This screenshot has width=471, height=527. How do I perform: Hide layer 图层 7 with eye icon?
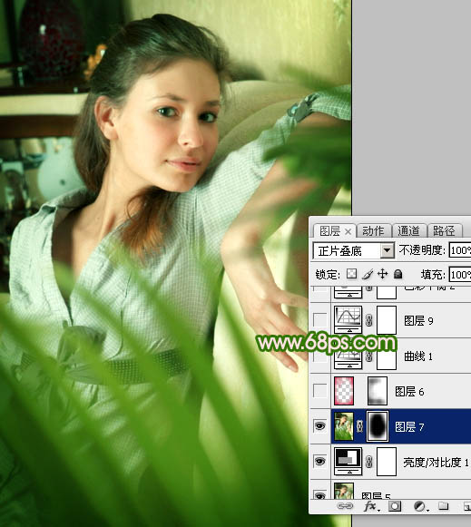(x=319, y=426)
